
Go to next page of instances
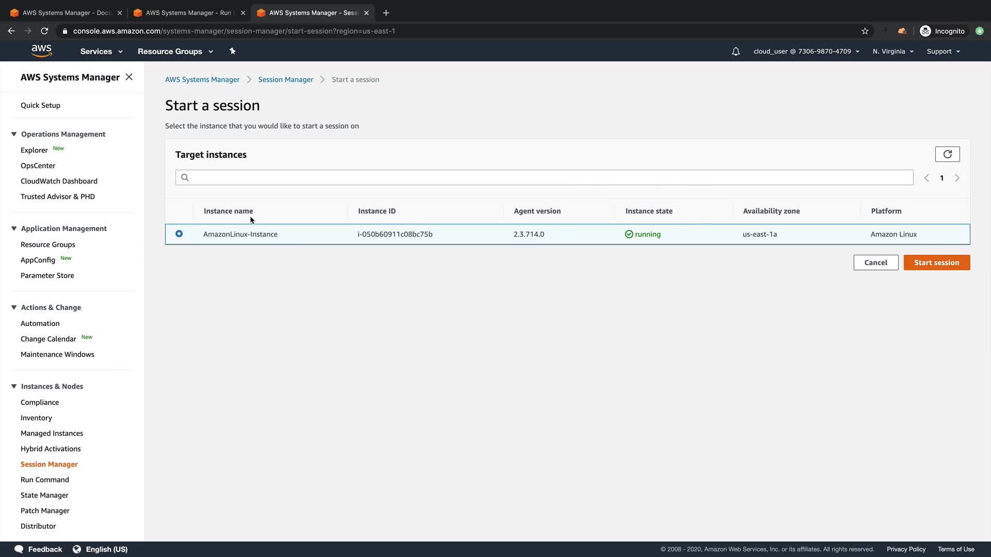point(957,178)
